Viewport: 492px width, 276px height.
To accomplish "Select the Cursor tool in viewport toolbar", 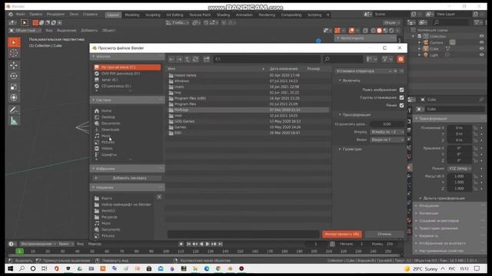I will pyautogui.click(x=14, y=53).
